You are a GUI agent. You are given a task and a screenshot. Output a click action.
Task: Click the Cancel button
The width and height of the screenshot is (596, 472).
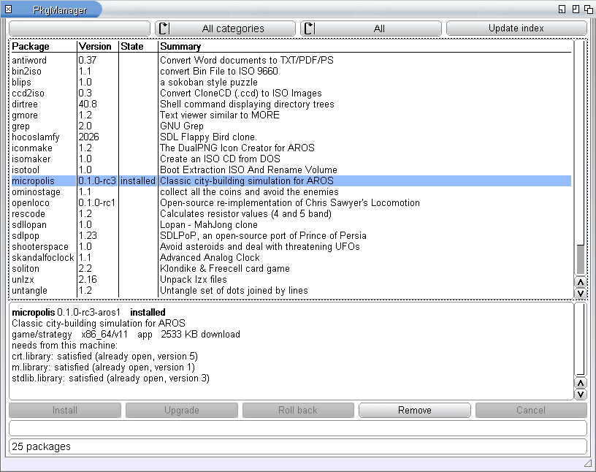pyautogui.click(x=531, y=411)
